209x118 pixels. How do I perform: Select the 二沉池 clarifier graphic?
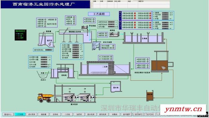(x=105, y=68)
